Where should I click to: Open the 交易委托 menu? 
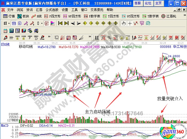point(97,10)
